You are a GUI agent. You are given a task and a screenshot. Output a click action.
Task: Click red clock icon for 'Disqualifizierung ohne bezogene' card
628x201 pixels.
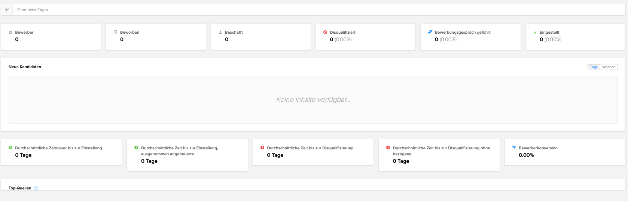coord(388,147)
